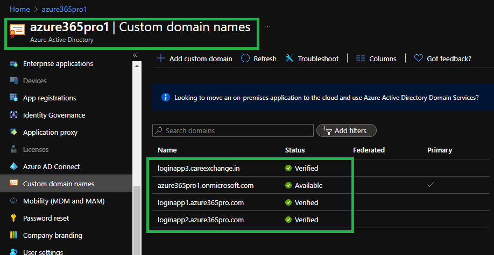Click azure365pro1 breadcrumb link
This screenshot has height=255, width=494.
64,10
